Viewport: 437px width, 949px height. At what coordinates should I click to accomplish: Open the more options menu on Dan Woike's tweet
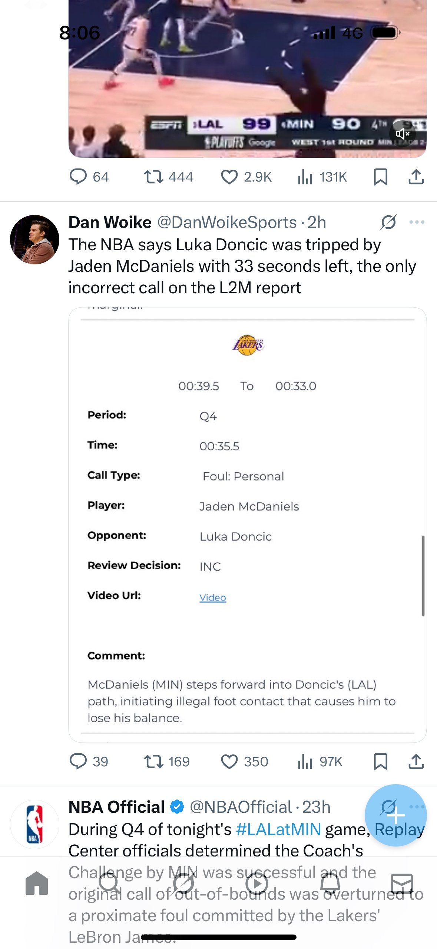[417, 222]
